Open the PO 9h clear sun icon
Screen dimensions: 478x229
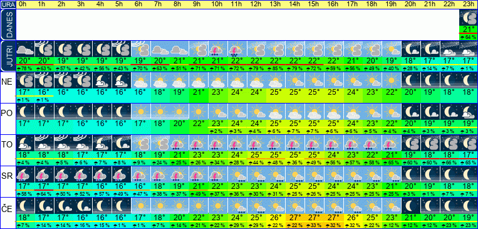tap(199, 111)
